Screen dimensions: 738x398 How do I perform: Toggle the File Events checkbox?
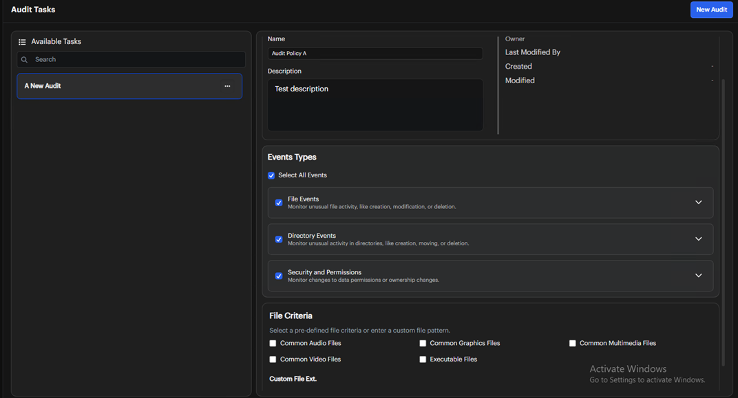tap(279, 203)
